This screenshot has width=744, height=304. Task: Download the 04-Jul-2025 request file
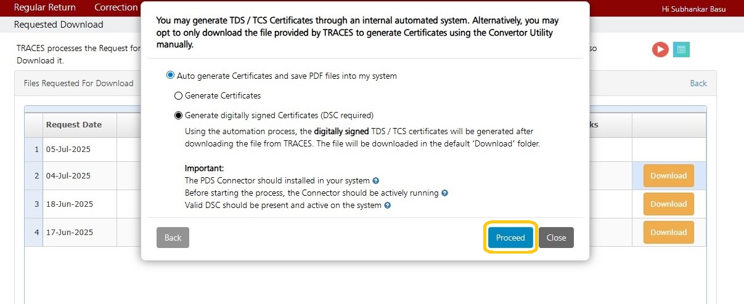click(x=669, y=175)
